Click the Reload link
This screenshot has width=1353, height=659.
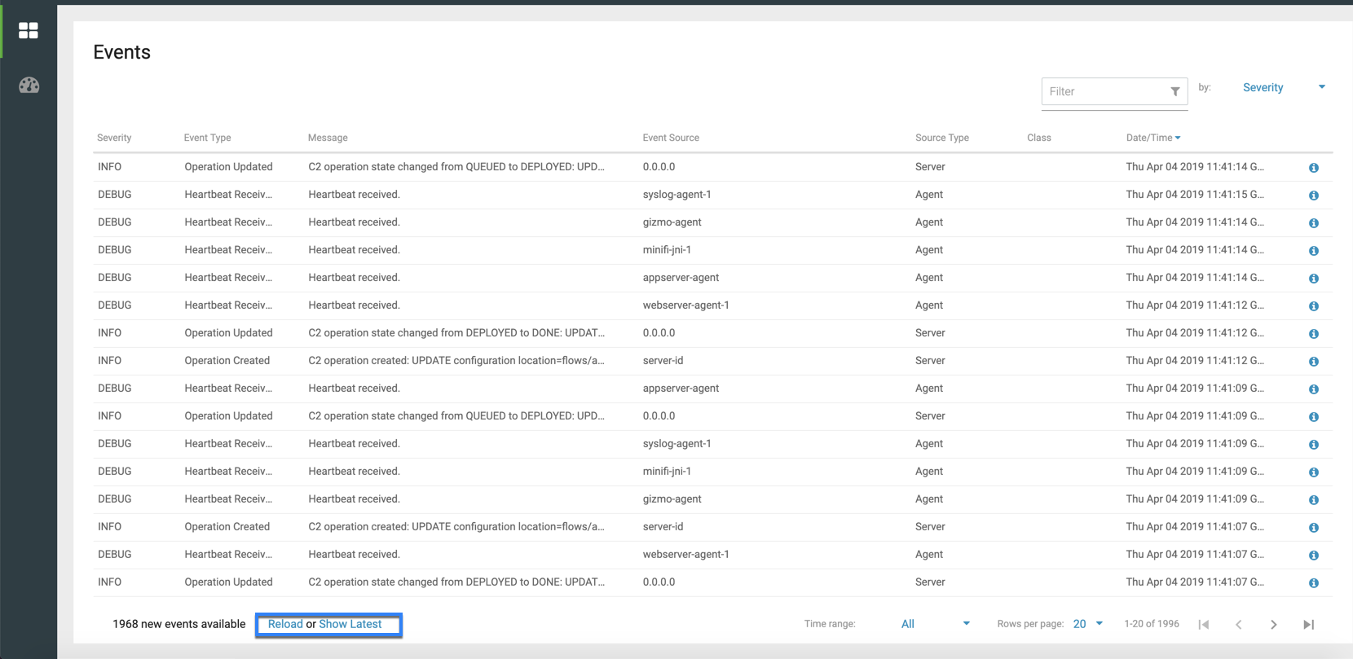tap(284, 624)
